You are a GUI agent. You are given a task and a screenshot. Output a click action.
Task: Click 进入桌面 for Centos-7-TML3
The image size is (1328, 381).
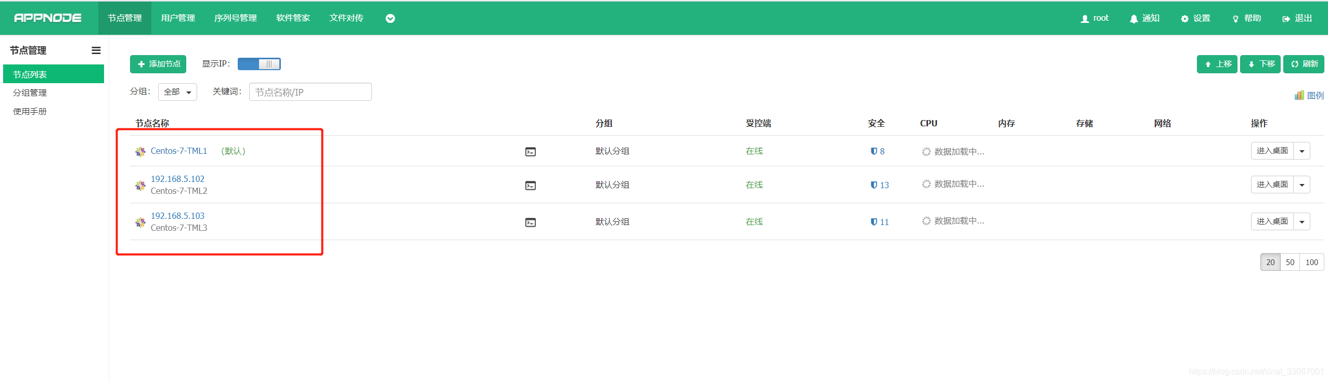[1272, 221]
